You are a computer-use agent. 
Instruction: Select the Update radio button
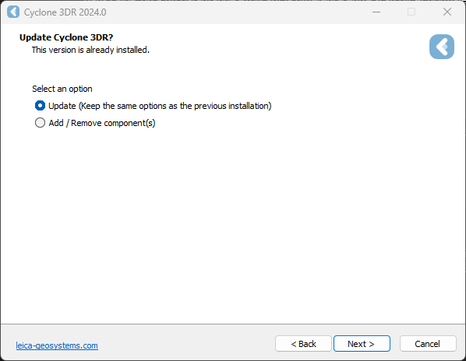(x=40, y=106)
